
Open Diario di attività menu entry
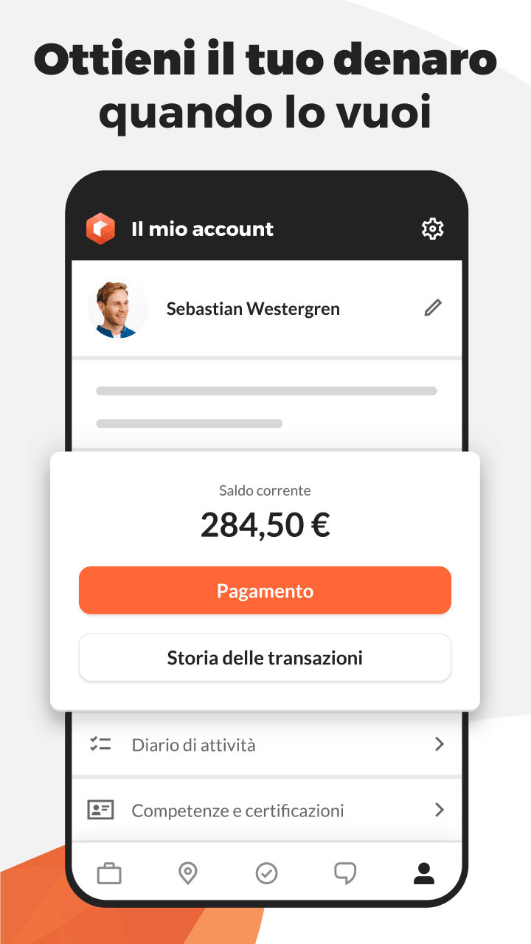[x=266, y=745]
